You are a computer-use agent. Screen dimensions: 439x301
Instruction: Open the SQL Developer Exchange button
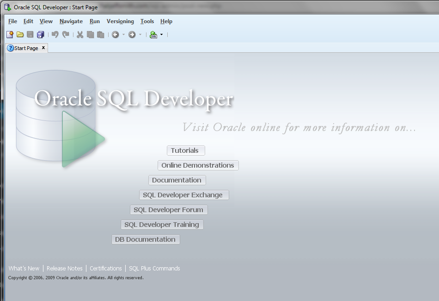point(183,195)
